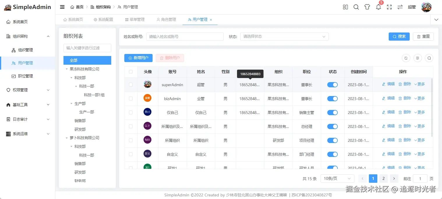Image resolution: width=442 pixels, height=199 pixels.
Task: Tick the select-all checkbox in table header
Action: [131, 72]
